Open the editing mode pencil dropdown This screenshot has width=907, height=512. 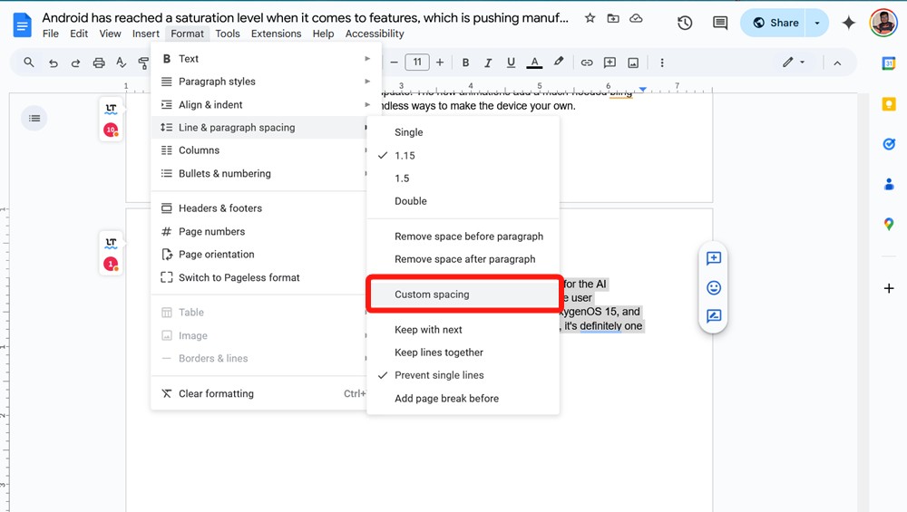(794, 63)
